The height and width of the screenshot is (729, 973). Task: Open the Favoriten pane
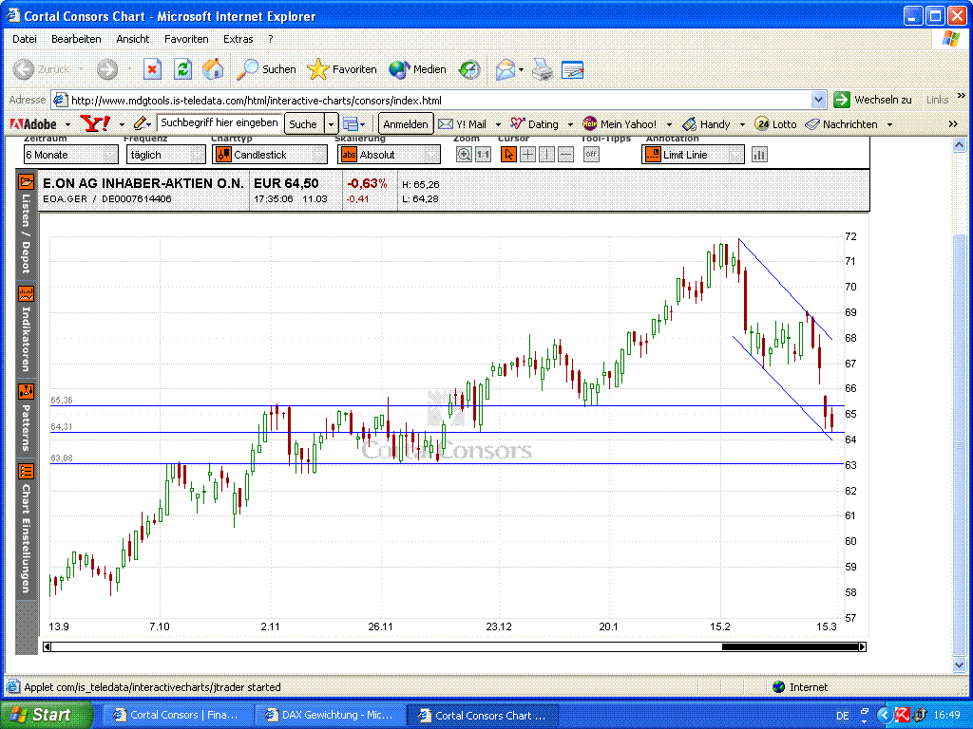(342, 69)
